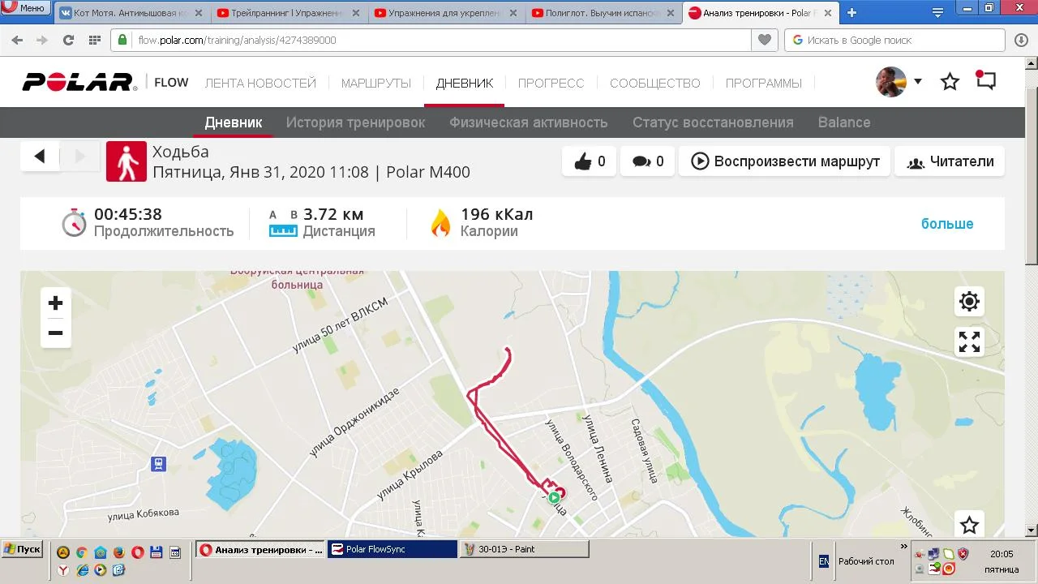This screenshot has height=584, width=1038.
Task: Open the Читатели button
Action: tap(950, 161)
